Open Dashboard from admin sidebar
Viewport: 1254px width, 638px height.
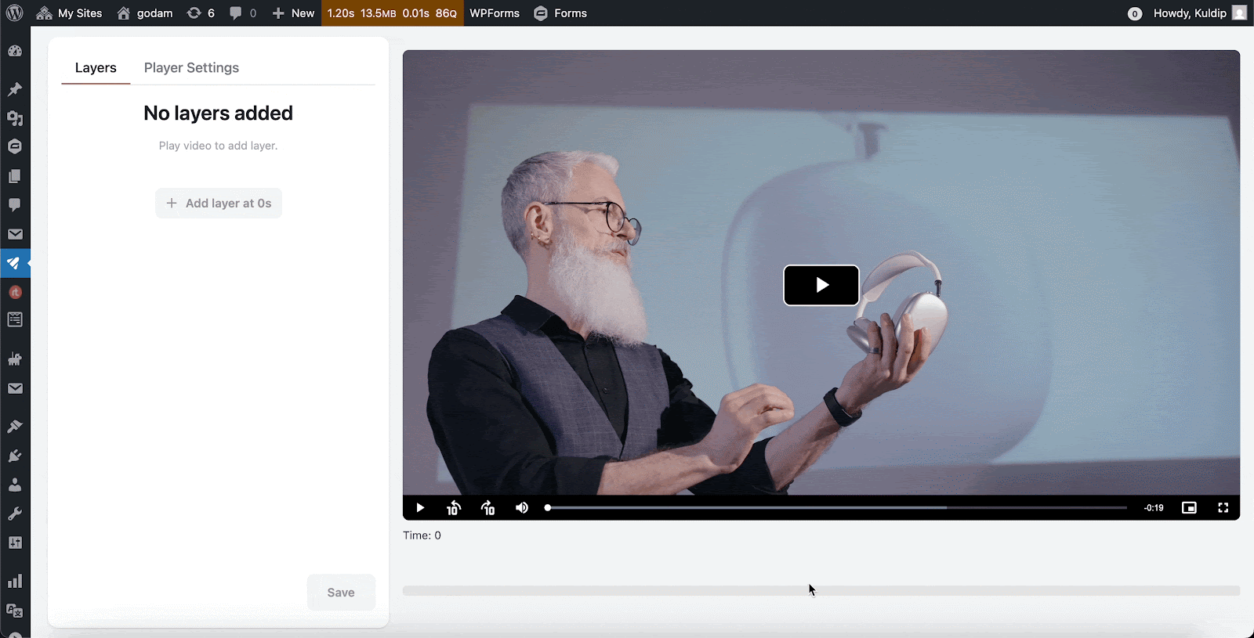[x=15, y=52]
